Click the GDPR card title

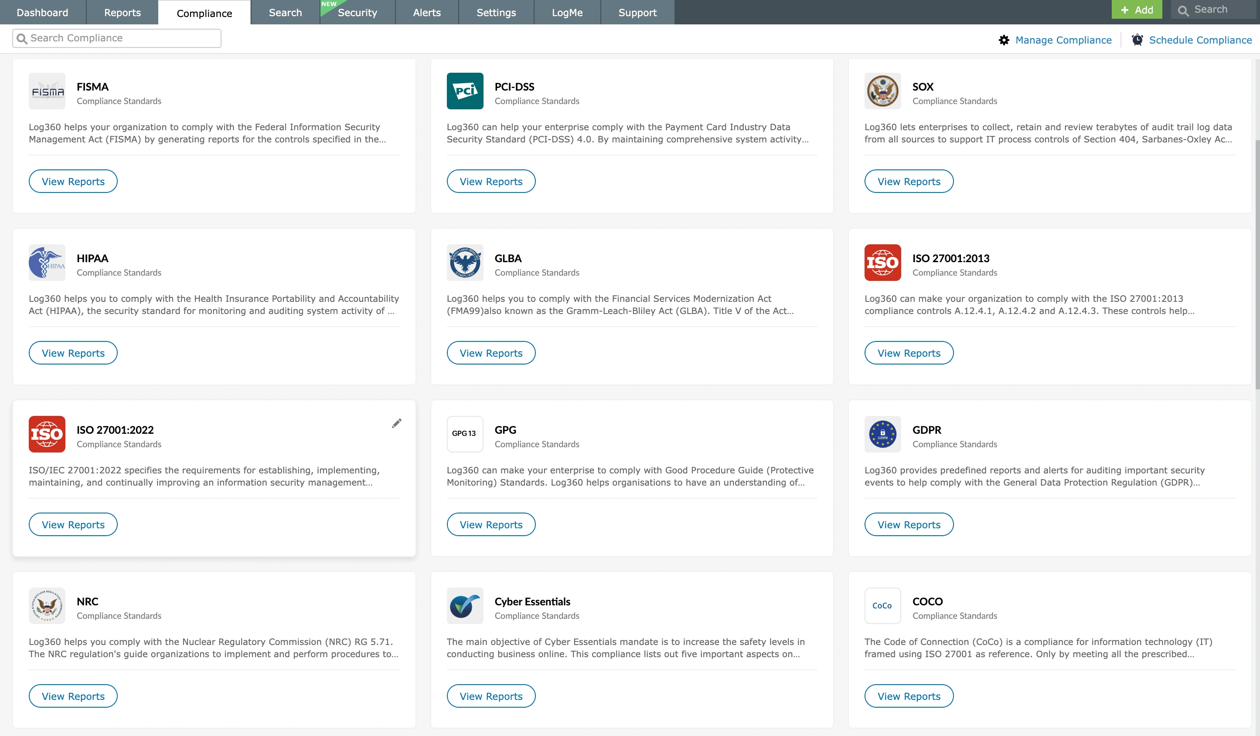coord(926,430)
